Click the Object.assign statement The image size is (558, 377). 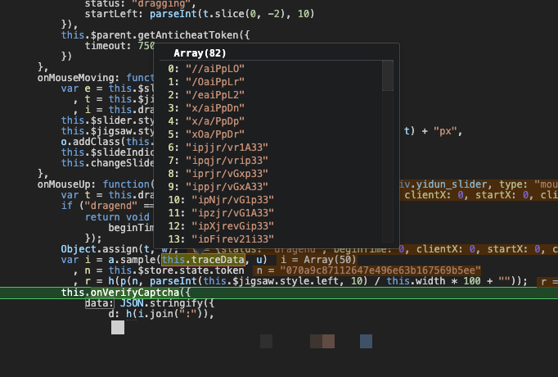coord(98,249)
